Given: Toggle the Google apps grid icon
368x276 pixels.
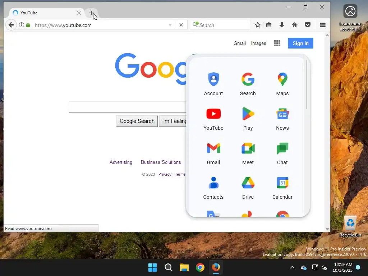Looking at the screenshot, I should click(277, 43).
